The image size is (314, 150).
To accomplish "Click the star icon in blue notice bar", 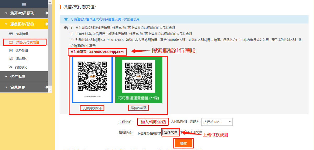I will [66, 19].
